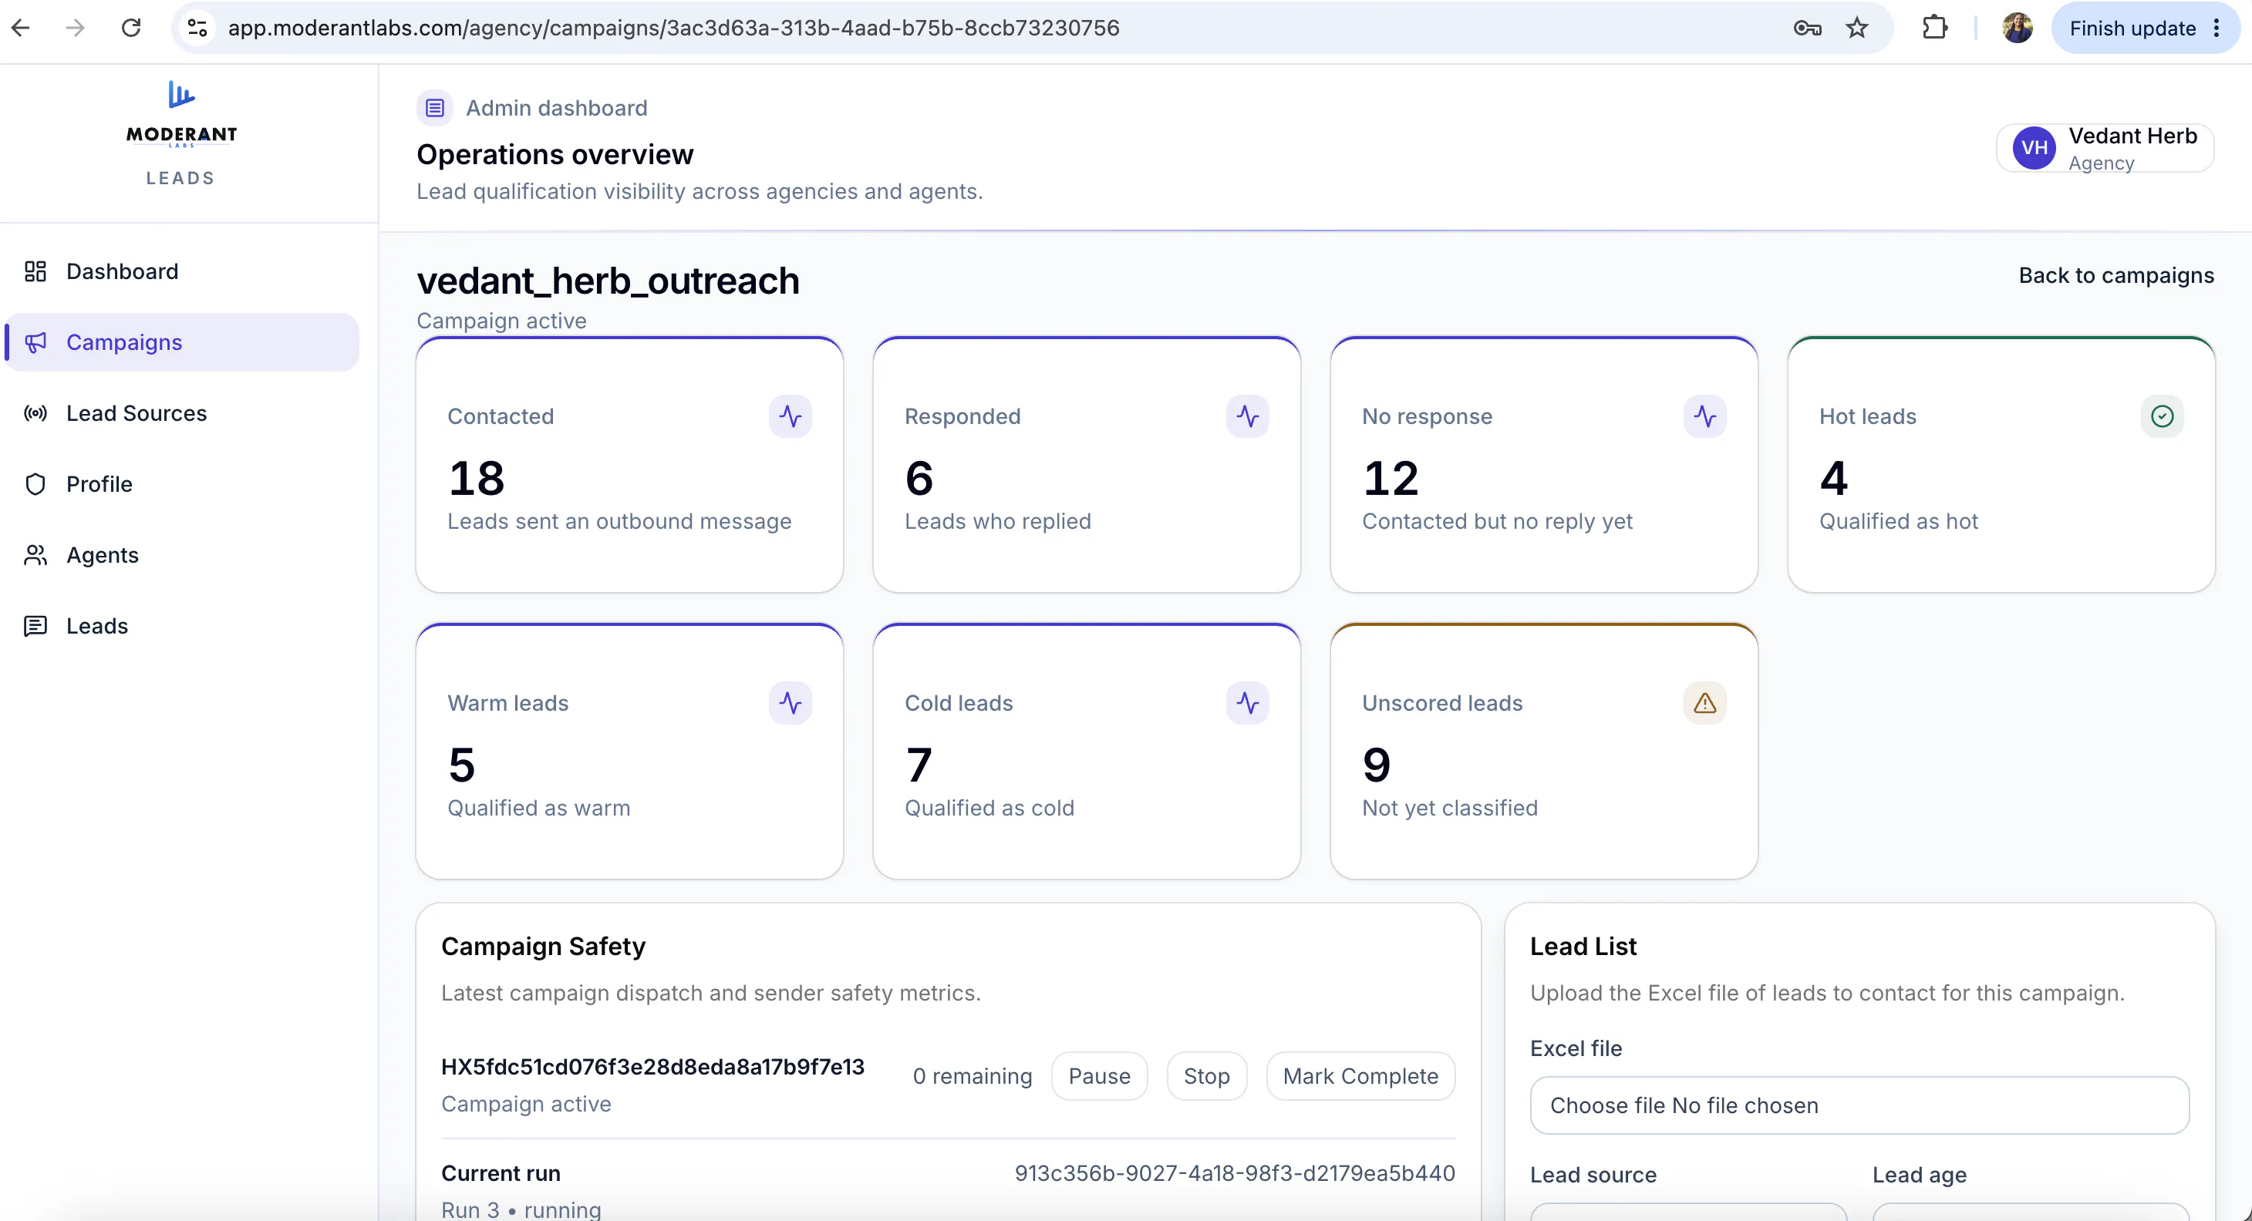Click the Dashboard grid icon

click(35, 272)
